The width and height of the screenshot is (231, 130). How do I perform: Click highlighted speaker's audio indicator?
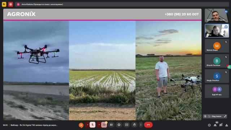pyautogui.click(x=226, y=27)
